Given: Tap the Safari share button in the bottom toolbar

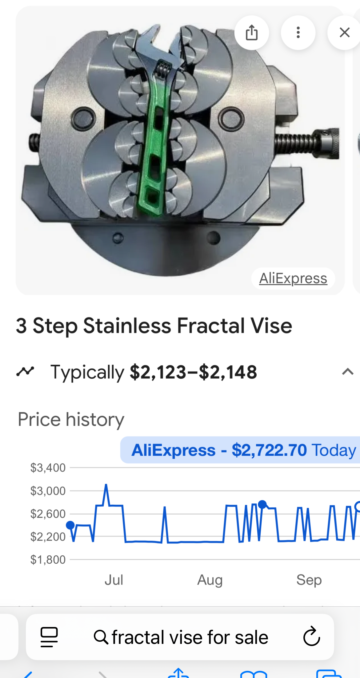Looking at the screenshot, I should tap(178, 674).
